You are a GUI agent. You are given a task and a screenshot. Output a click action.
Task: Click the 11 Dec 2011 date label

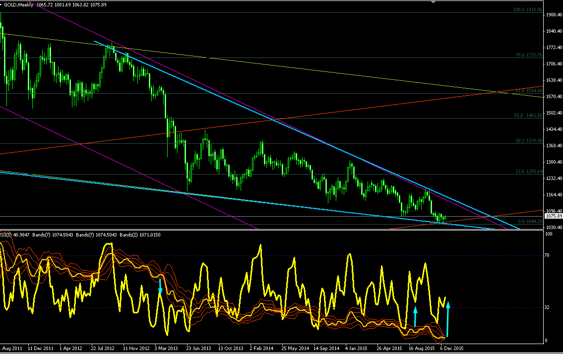click(x=41, y=348)
